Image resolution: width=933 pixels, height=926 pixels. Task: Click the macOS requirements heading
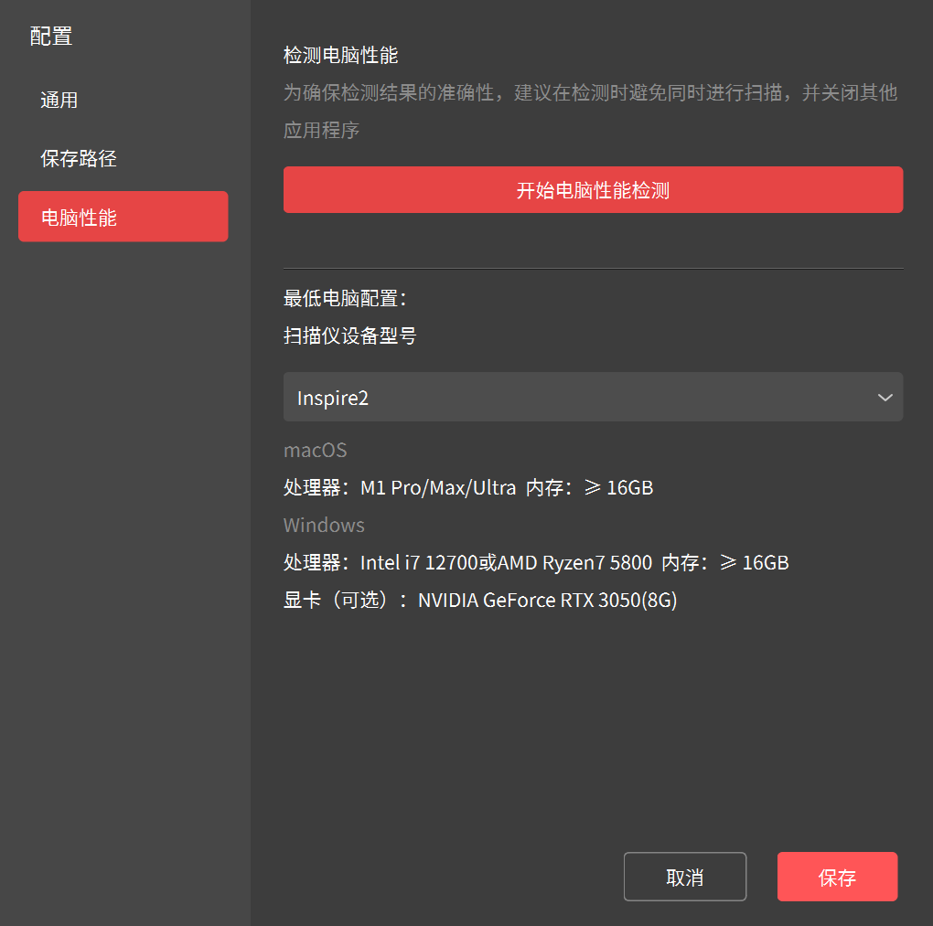tap(315, 451)
